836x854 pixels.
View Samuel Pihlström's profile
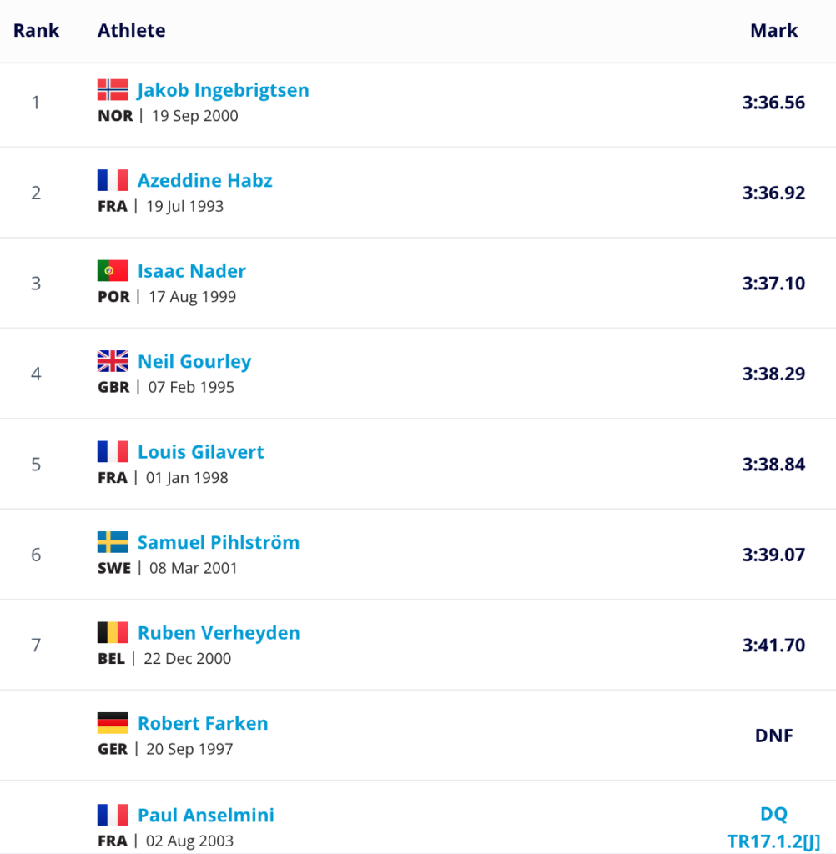(218, 542)
